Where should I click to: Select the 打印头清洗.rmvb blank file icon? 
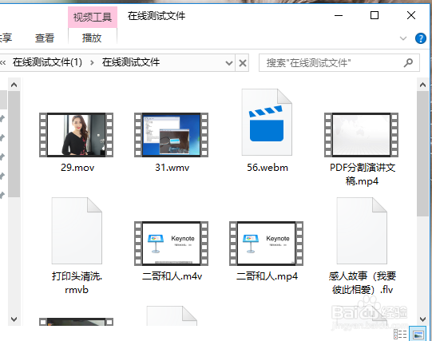77,231
